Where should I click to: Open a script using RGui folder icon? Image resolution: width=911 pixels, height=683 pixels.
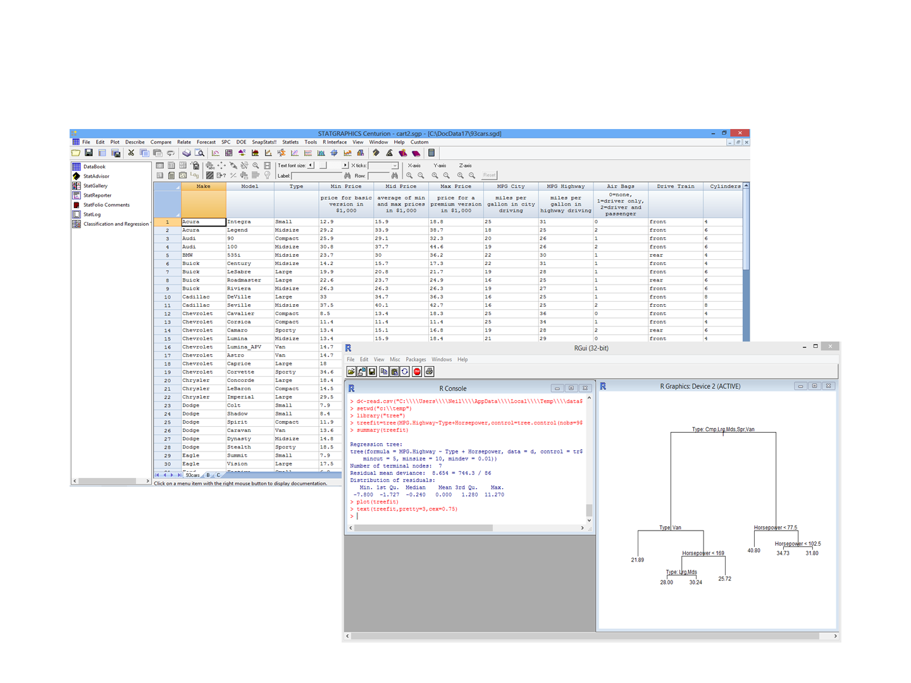point(351,372)
